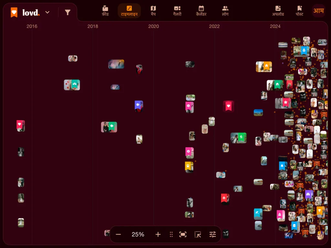Viewport: 331px width, 248px height.
Task: Switch to the टाइमलाइन tab
Action: pyautogui.click(x=129, y=11)
